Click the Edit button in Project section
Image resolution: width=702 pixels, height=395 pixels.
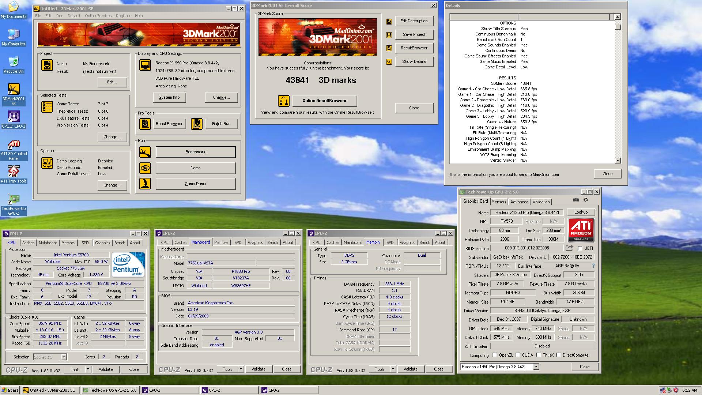point(112,82)
